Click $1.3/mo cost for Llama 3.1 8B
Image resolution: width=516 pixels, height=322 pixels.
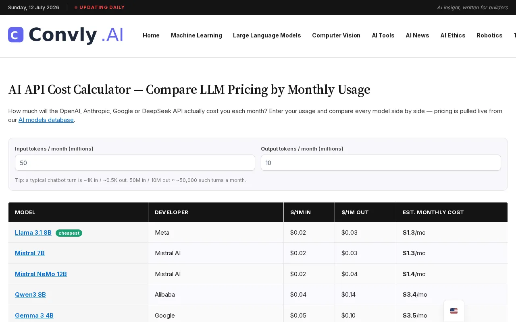click(414, 233)
